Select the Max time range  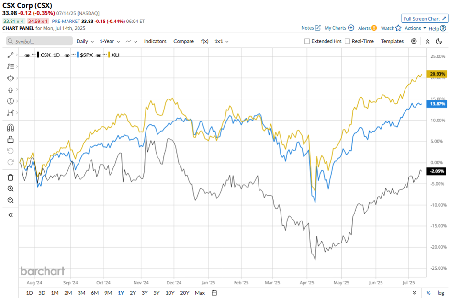pyautogui.click(x=200, y=293)
